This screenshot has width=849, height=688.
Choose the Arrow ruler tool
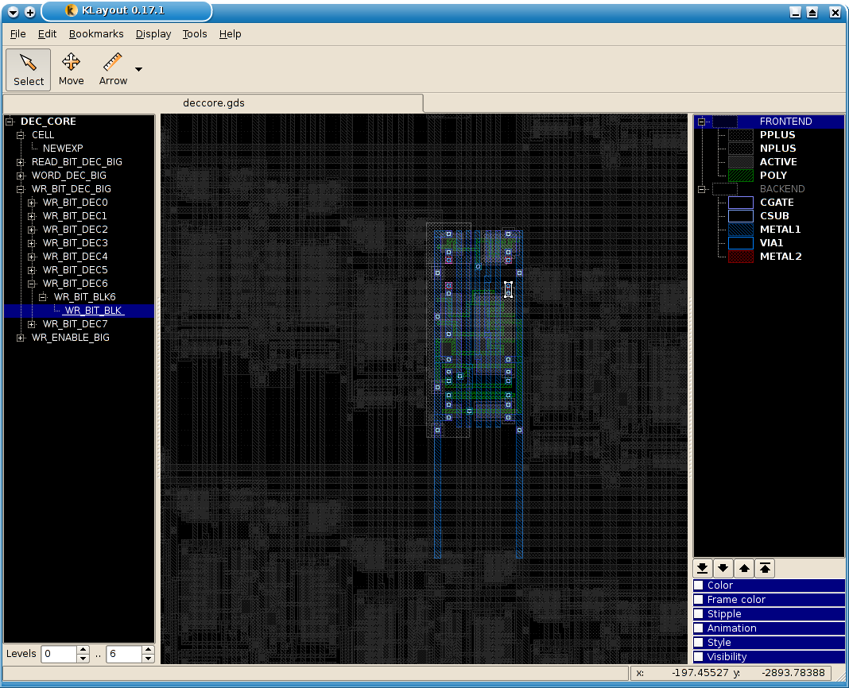[x=113, y=69]
